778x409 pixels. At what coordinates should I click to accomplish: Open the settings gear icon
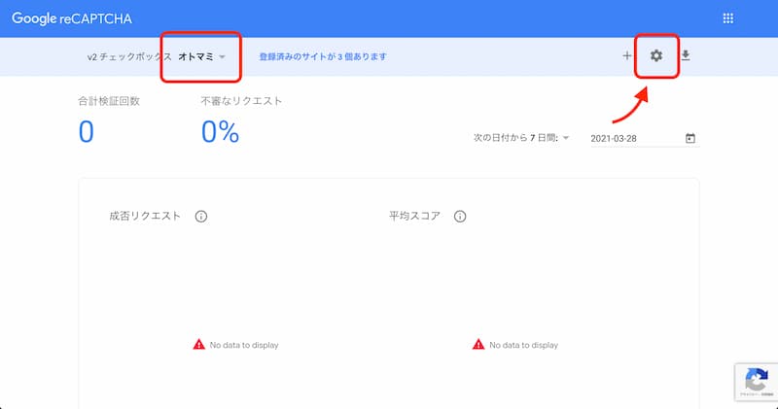[656, 55]
